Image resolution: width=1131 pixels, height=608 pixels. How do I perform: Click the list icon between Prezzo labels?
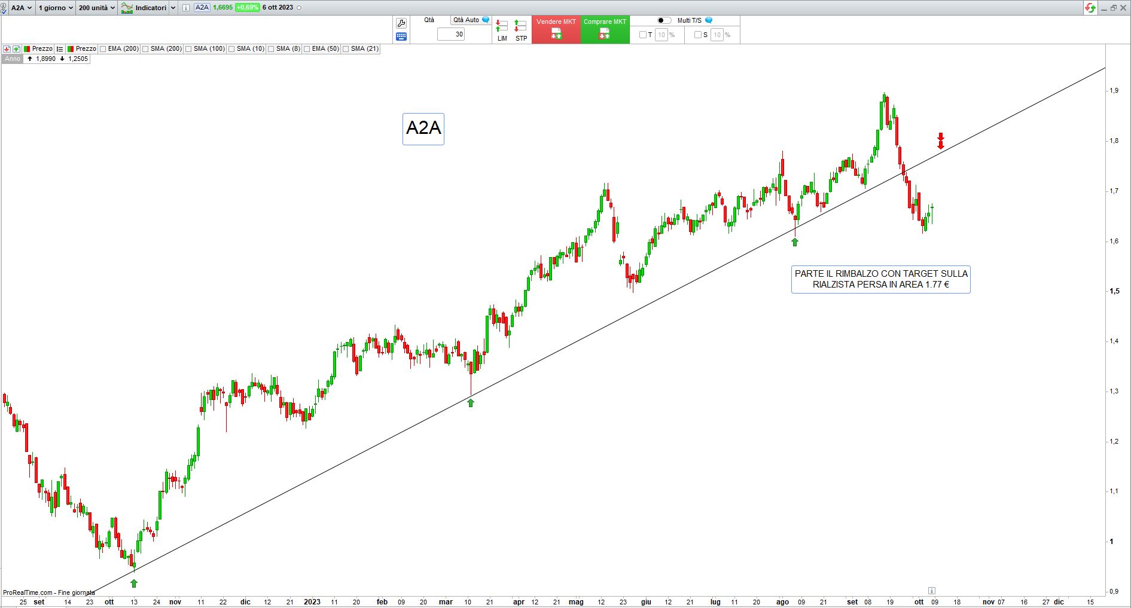60,49
